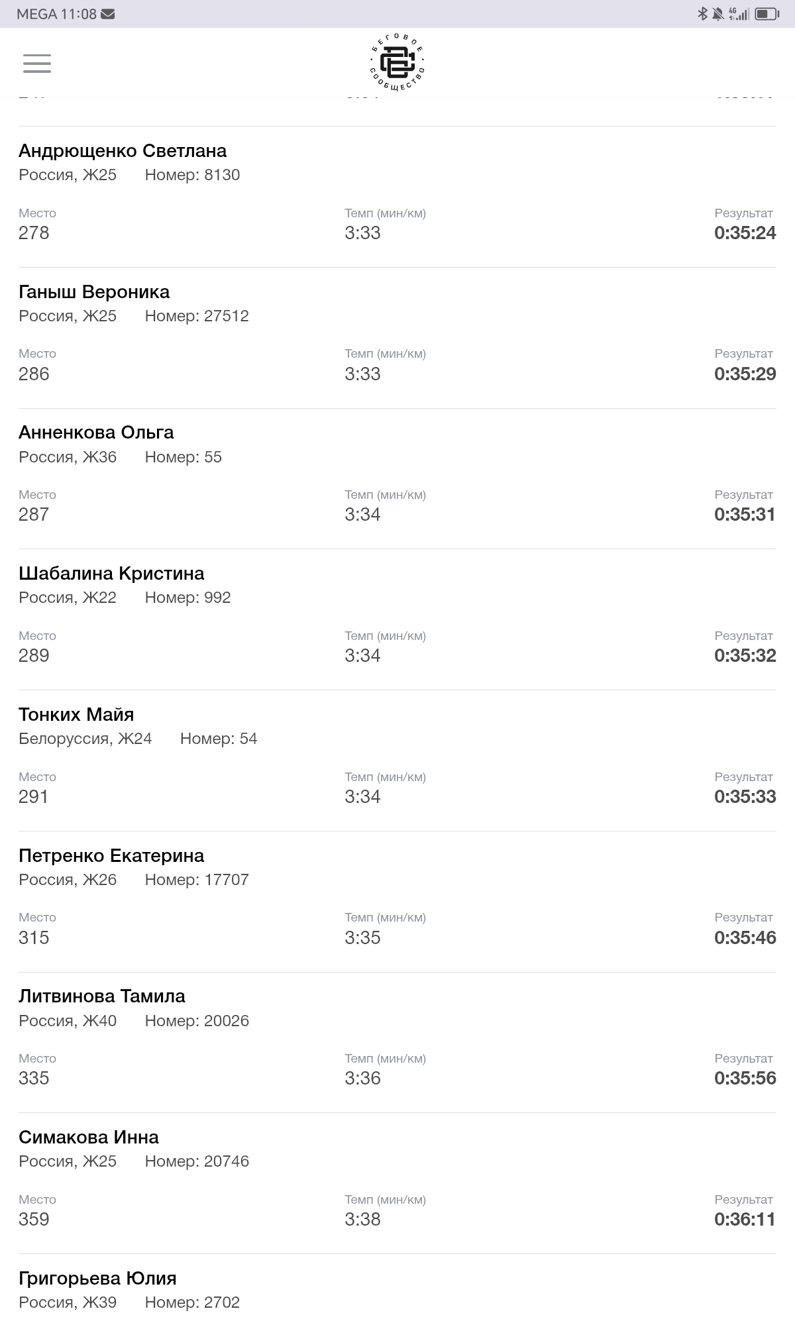Image resolution: width=795 pixels, height=1325 pixels.
Task: Tap the mail notification icon
Action: tap(108, 14)
